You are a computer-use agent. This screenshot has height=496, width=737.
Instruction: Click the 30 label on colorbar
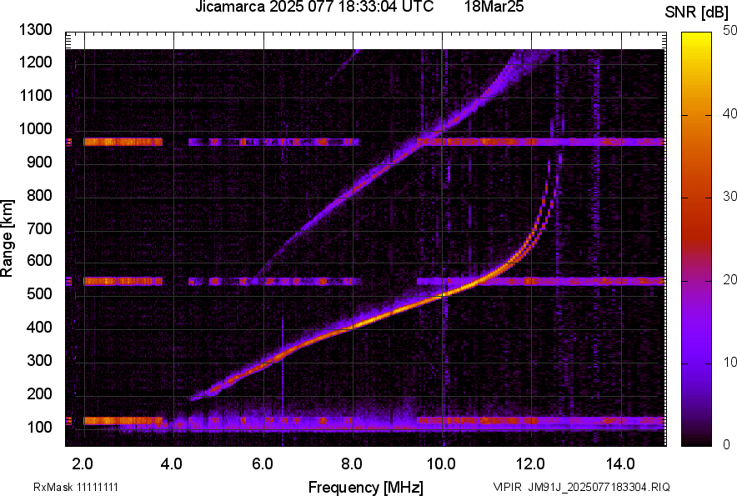point(729,196)
